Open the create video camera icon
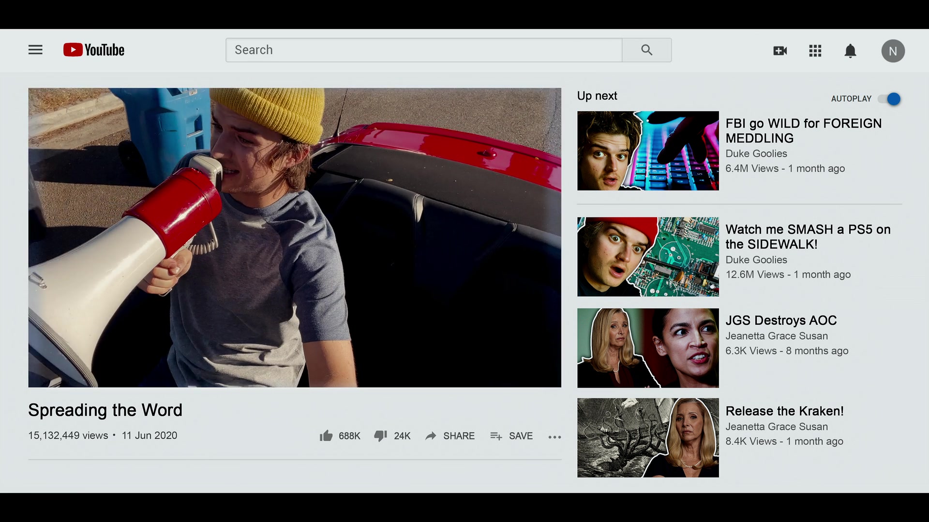 coord(780,51)
